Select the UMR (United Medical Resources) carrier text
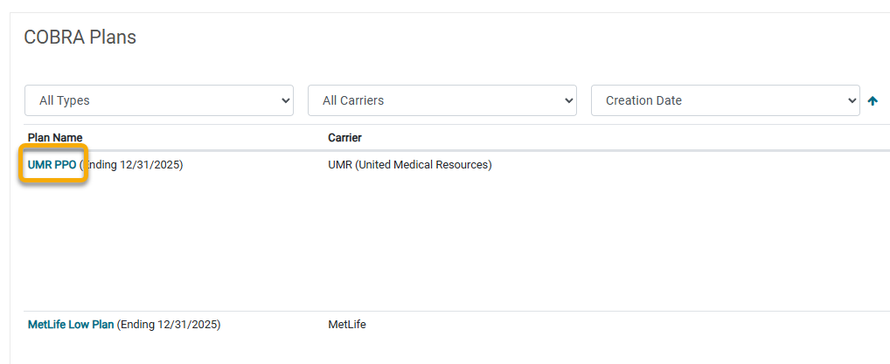Screen dimensions: 890x364 [x=410, y=165]
